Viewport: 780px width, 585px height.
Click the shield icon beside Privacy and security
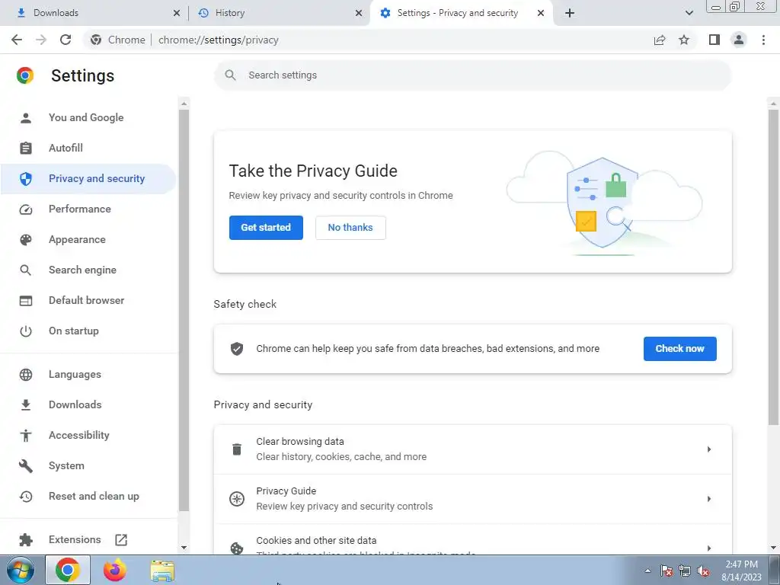click(25, 178)
